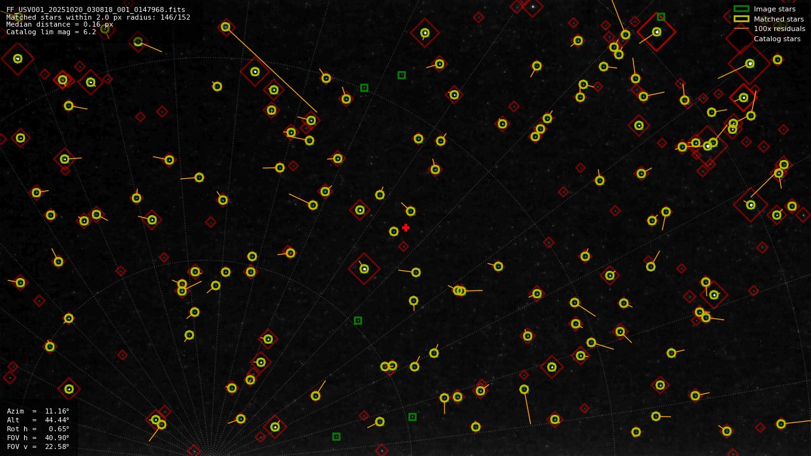
Task: Select the 'Matched stars' legend label
Action: coord(779,19)
